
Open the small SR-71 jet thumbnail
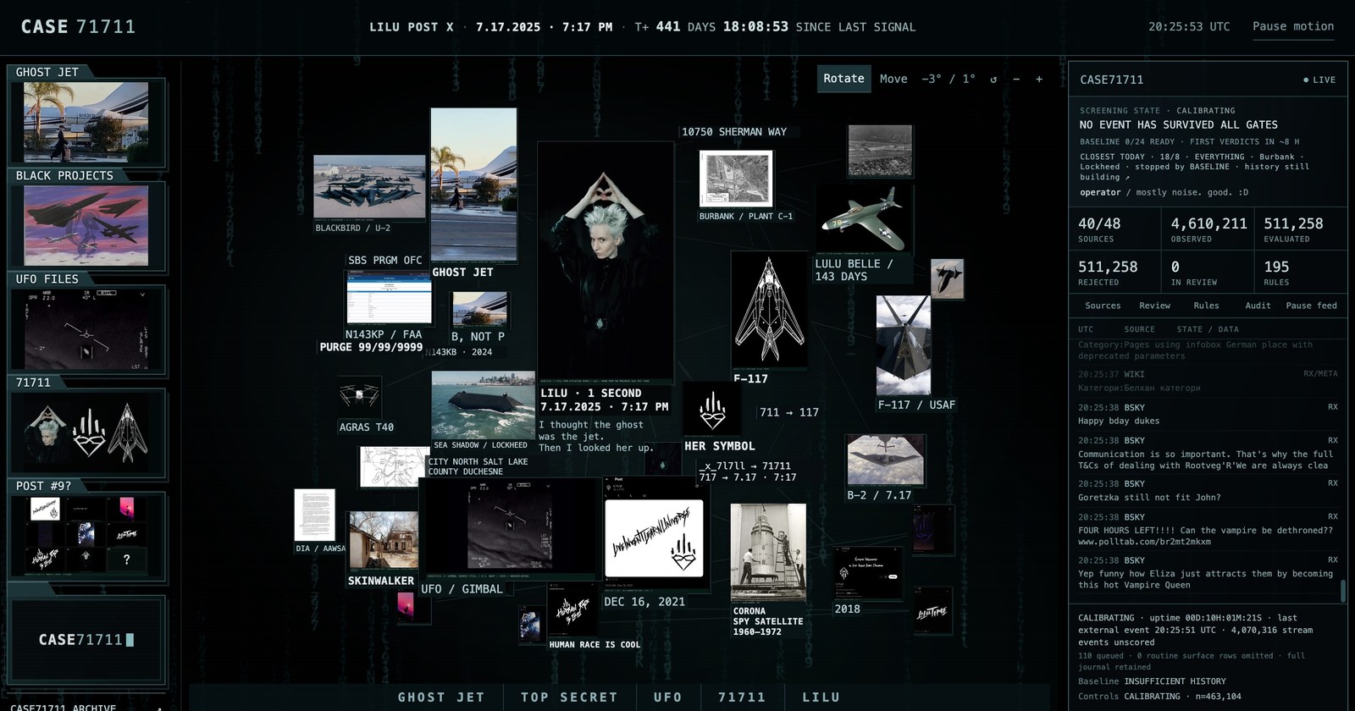tap(947, 279)
